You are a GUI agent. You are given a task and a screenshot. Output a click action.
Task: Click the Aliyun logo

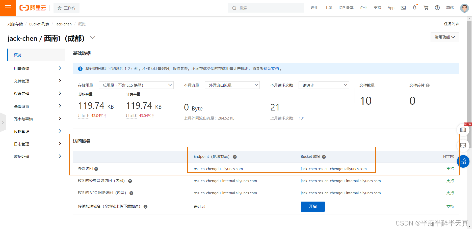click(33, 8)
